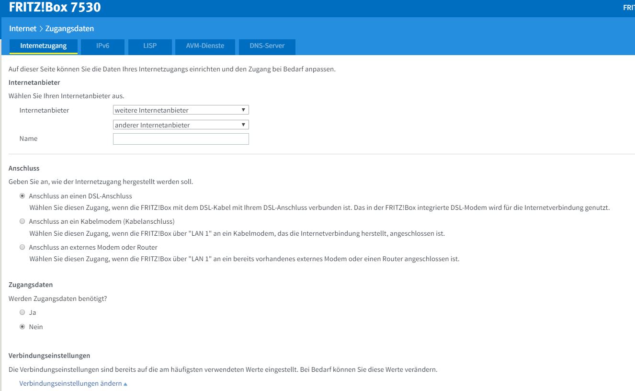635x391 pixels.
Task: Click the Zugangsdaten breadcrumb entry
Action: click(69, 29)
